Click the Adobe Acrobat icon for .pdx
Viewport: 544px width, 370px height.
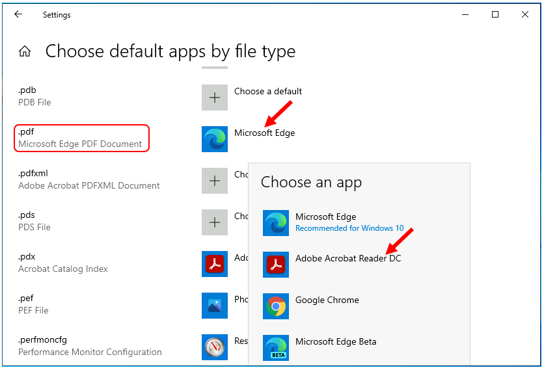tap(214, 264)
